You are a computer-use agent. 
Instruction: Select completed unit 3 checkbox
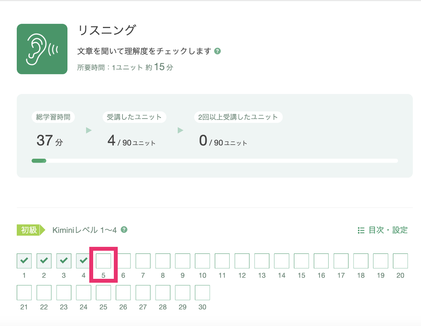[x=64, y=261]
